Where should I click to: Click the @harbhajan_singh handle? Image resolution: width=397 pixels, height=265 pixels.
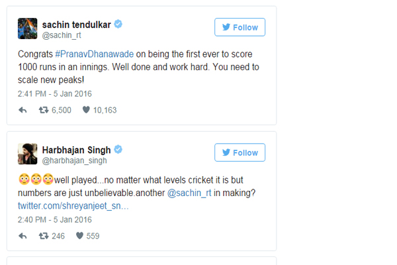(x=73, y=161)
